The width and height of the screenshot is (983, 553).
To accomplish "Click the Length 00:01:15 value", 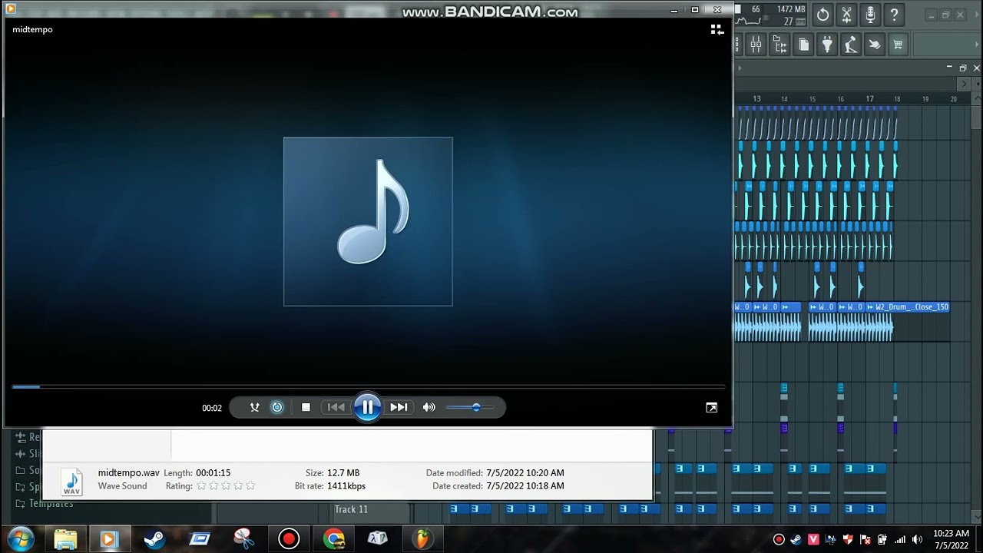I will (213, 473).
